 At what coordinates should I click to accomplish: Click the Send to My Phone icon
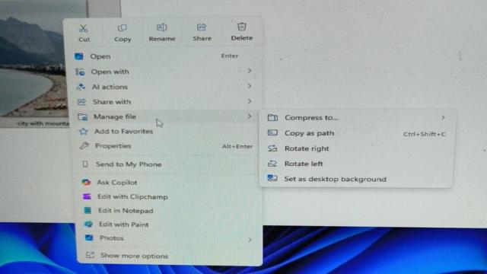click(85, 164)
